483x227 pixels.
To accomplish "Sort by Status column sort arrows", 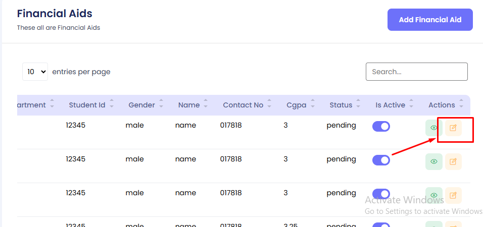I will [x=358, y=105].
